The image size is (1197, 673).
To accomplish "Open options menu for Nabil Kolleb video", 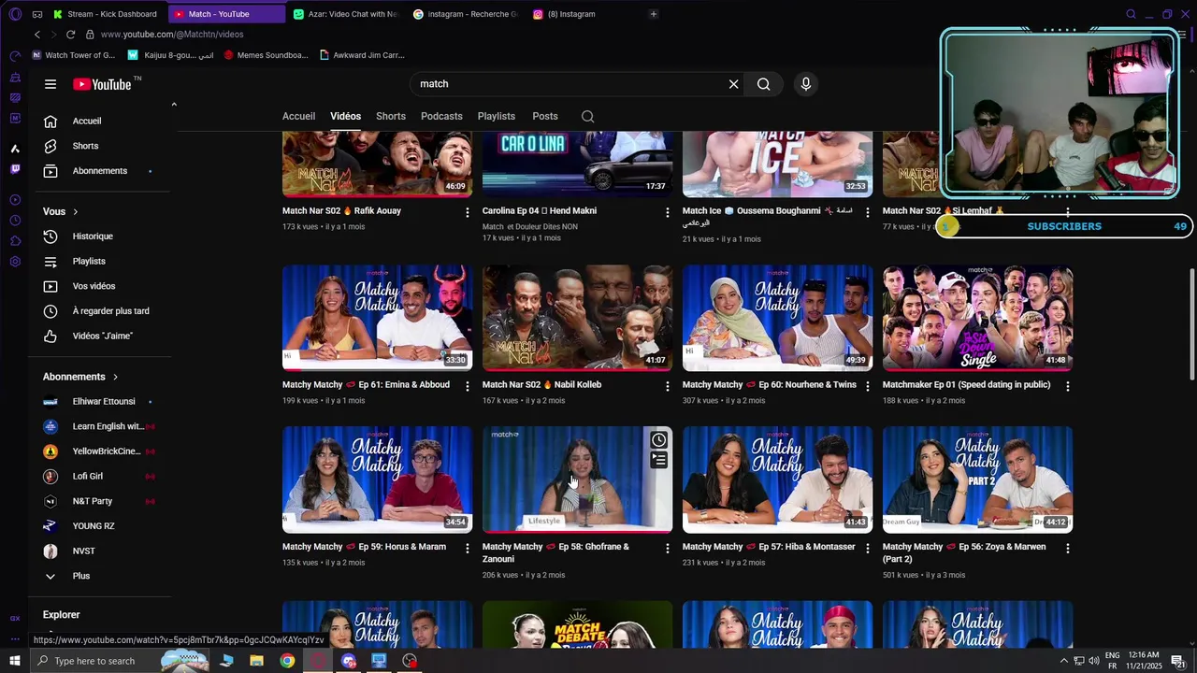I will point(667,386).
